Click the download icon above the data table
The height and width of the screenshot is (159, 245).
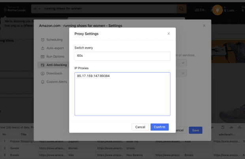(231, 127)
